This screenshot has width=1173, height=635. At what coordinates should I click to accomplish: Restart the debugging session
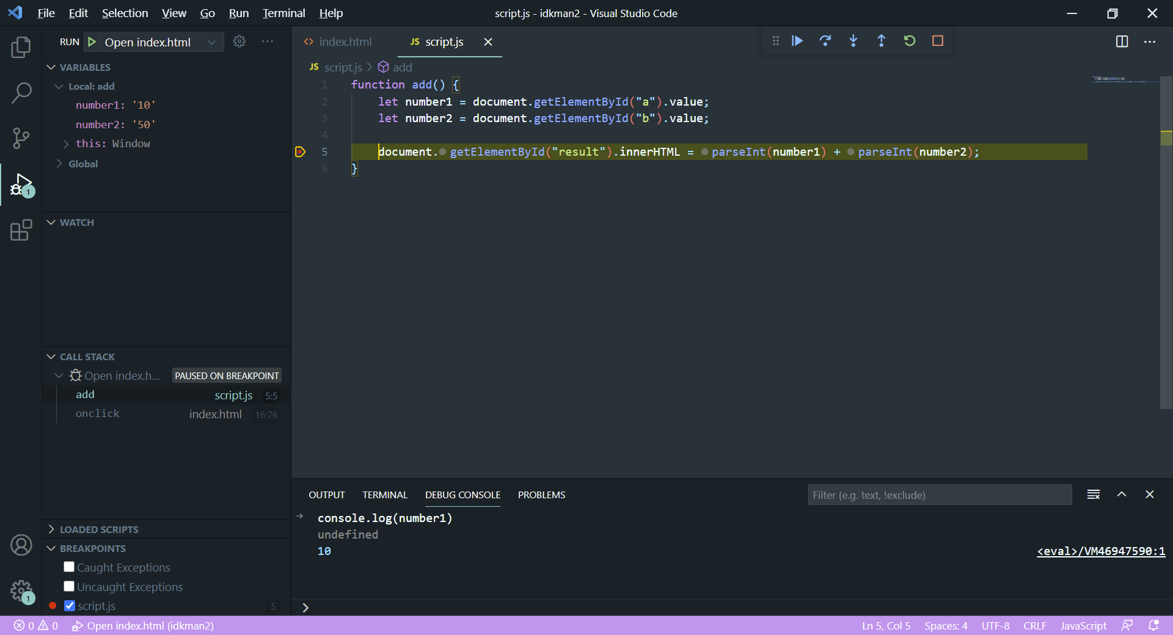[x=909, y=41]
